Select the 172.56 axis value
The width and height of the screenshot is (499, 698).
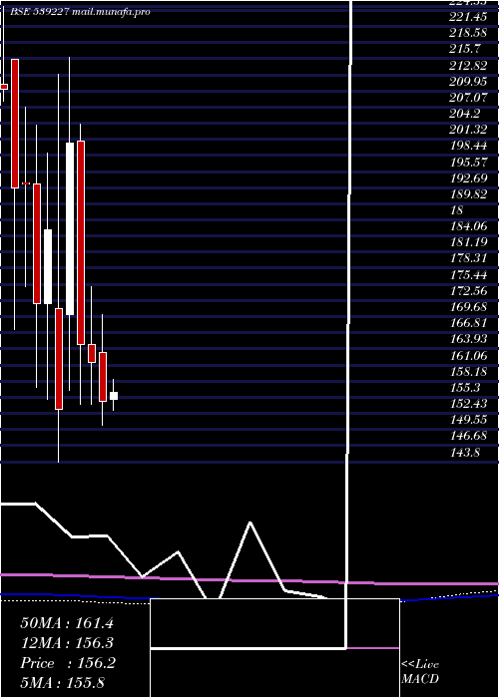point(468,291)
